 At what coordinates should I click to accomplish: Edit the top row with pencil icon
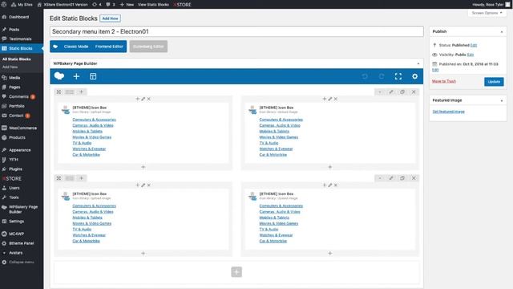tap(391, 92)
